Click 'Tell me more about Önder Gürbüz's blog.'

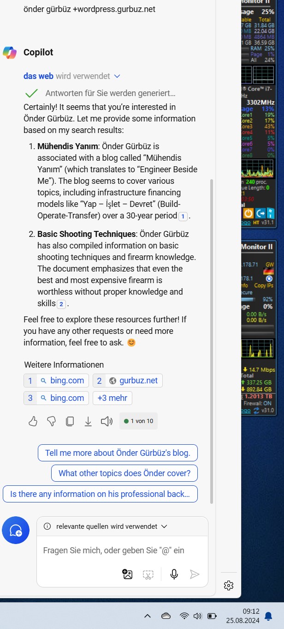coord(118,453)
